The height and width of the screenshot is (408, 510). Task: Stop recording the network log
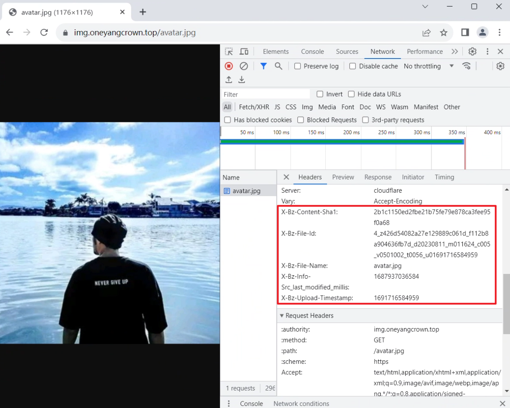click(x=229, y=66)
